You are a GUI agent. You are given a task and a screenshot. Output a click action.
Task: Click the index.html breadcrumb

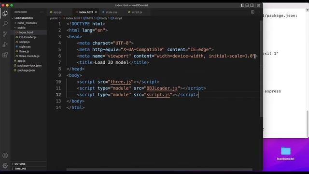click(x=73, y=18)
